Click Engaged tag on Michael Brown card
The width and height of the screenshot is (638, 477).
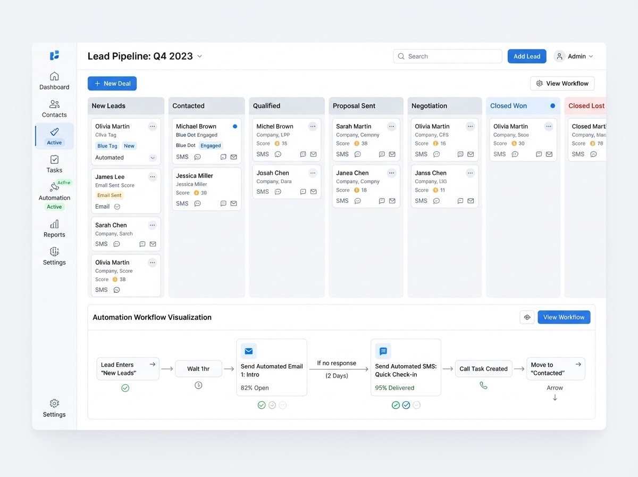211,146
